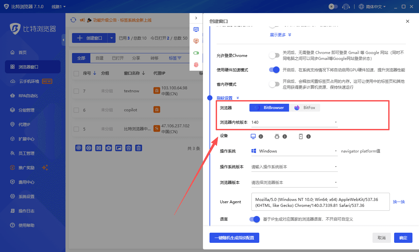This screenshot has width=419, height=252.
Task: Click the printer device icon in 设备 row
Action: [x=277, y=136]
